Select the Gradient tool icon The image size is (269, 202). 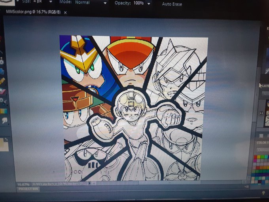point(4,111)
